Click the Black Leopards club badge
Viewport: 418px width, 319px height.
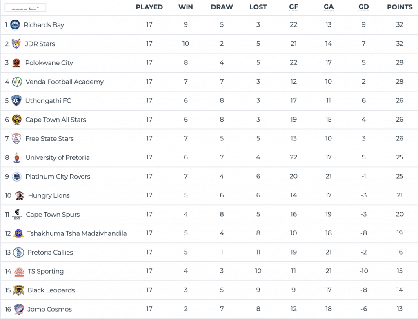[x=18, y=290]
